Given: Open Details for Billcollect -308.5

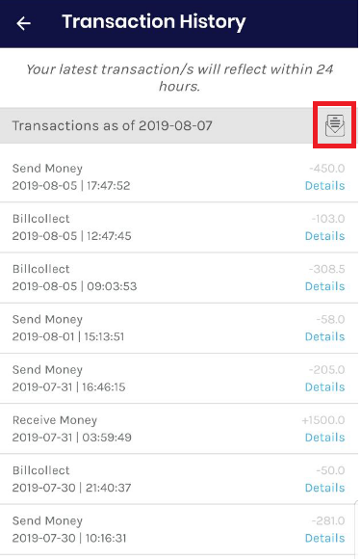Looking at the screenshot, I should (x=324, y=286).
